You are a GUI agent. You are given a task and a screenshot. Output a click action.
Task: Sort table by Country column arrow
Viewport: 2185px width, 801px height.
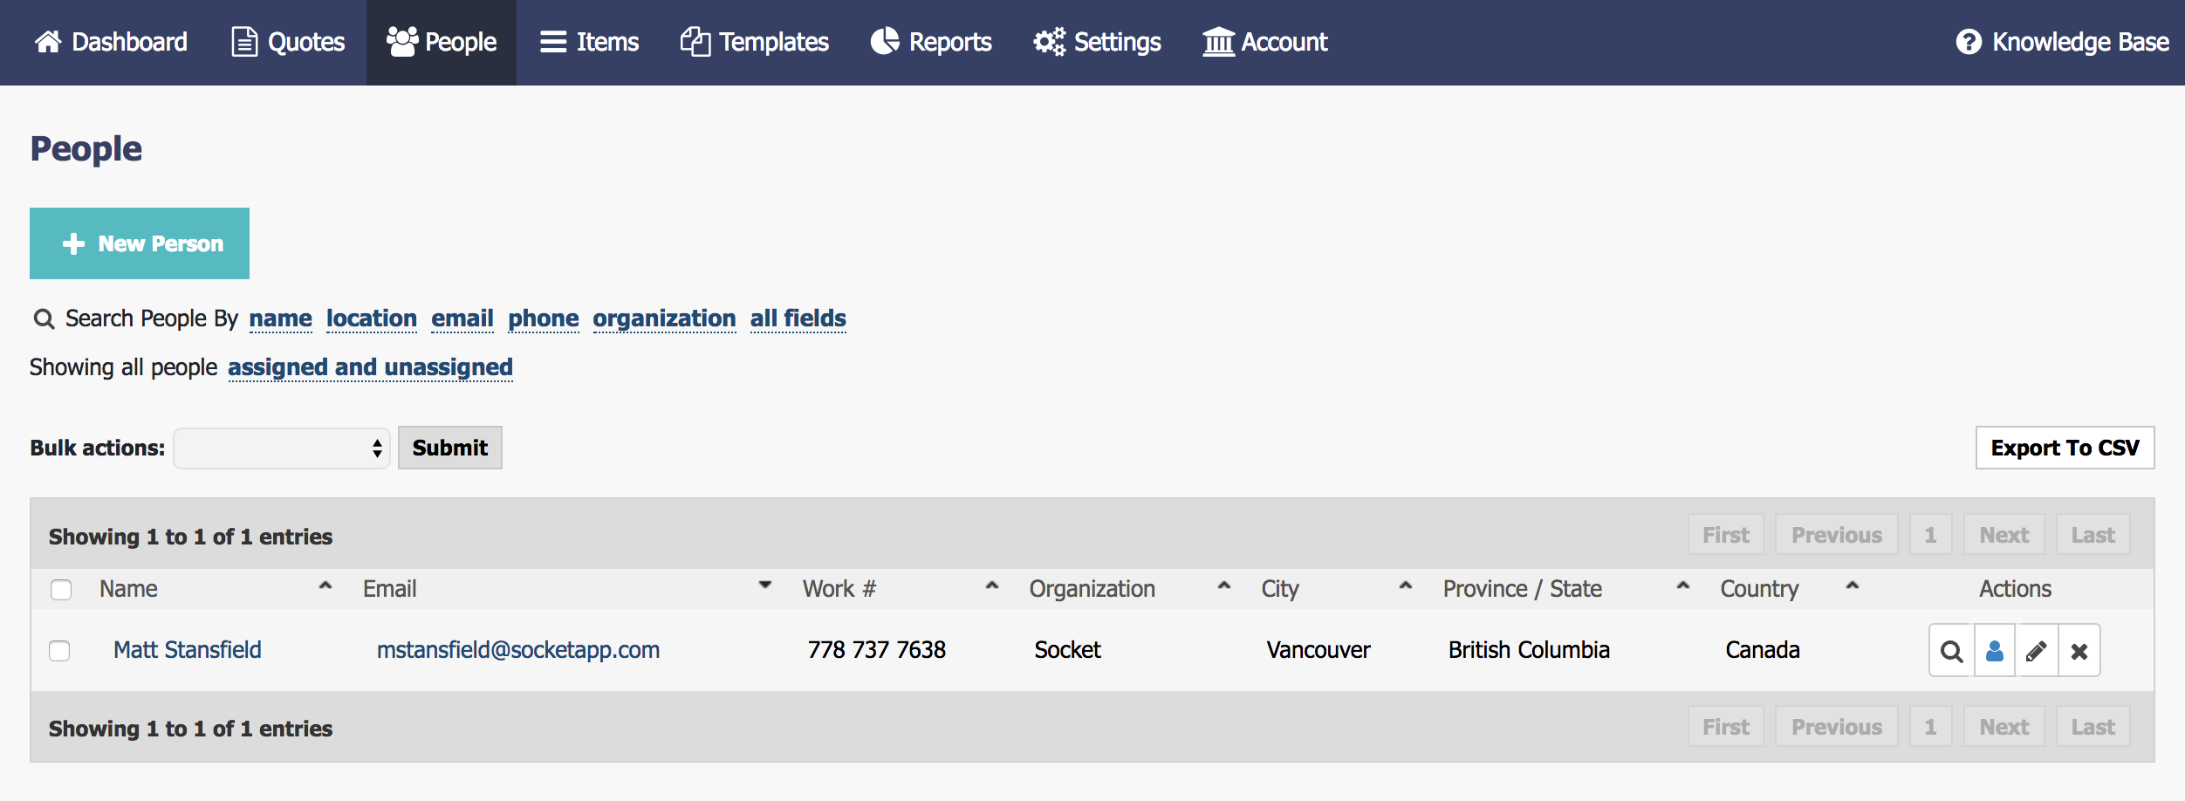click(x=1853, y=585)
